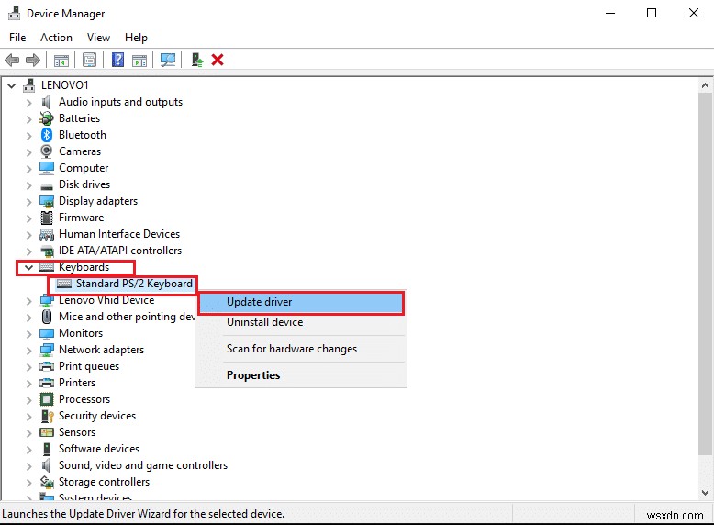Open the Help menu
Screen dimensions: 714x525
(x=136, y=38)
